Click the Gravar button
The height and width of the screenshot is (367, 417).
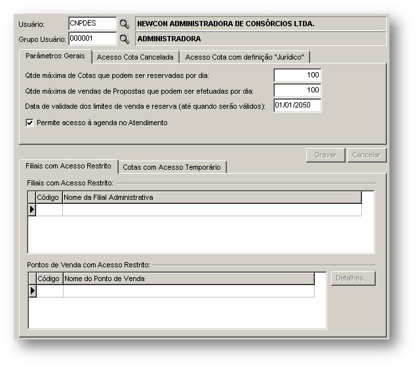tap(325, 155)
